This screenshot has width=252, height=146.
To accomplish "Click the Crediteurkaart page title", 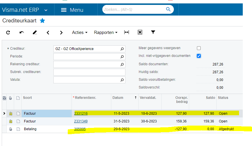I will pos(19,21).
